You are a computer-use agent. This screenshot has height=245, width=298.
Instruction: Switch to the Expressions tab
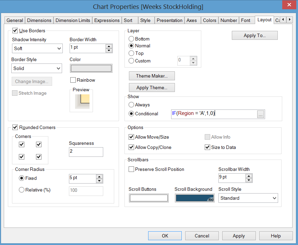[x=107, y=20]
